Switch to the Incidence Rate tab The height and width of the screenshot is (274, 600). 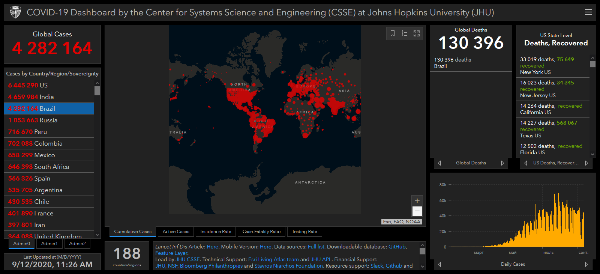[216, 232]
